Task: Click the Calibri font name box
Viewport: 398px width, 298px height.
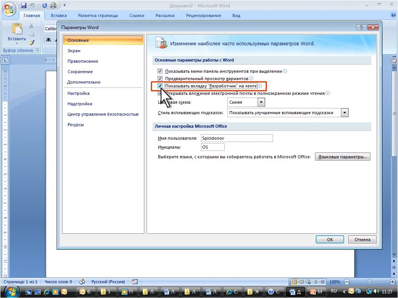Action: (50, 29)
